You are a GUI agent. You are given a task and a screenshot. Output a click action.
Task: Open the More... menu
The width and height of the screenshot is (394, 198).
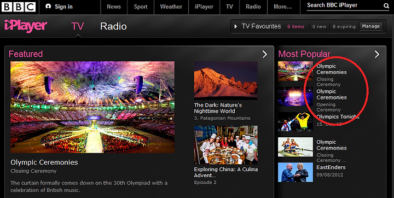click(x=283, y=7)
